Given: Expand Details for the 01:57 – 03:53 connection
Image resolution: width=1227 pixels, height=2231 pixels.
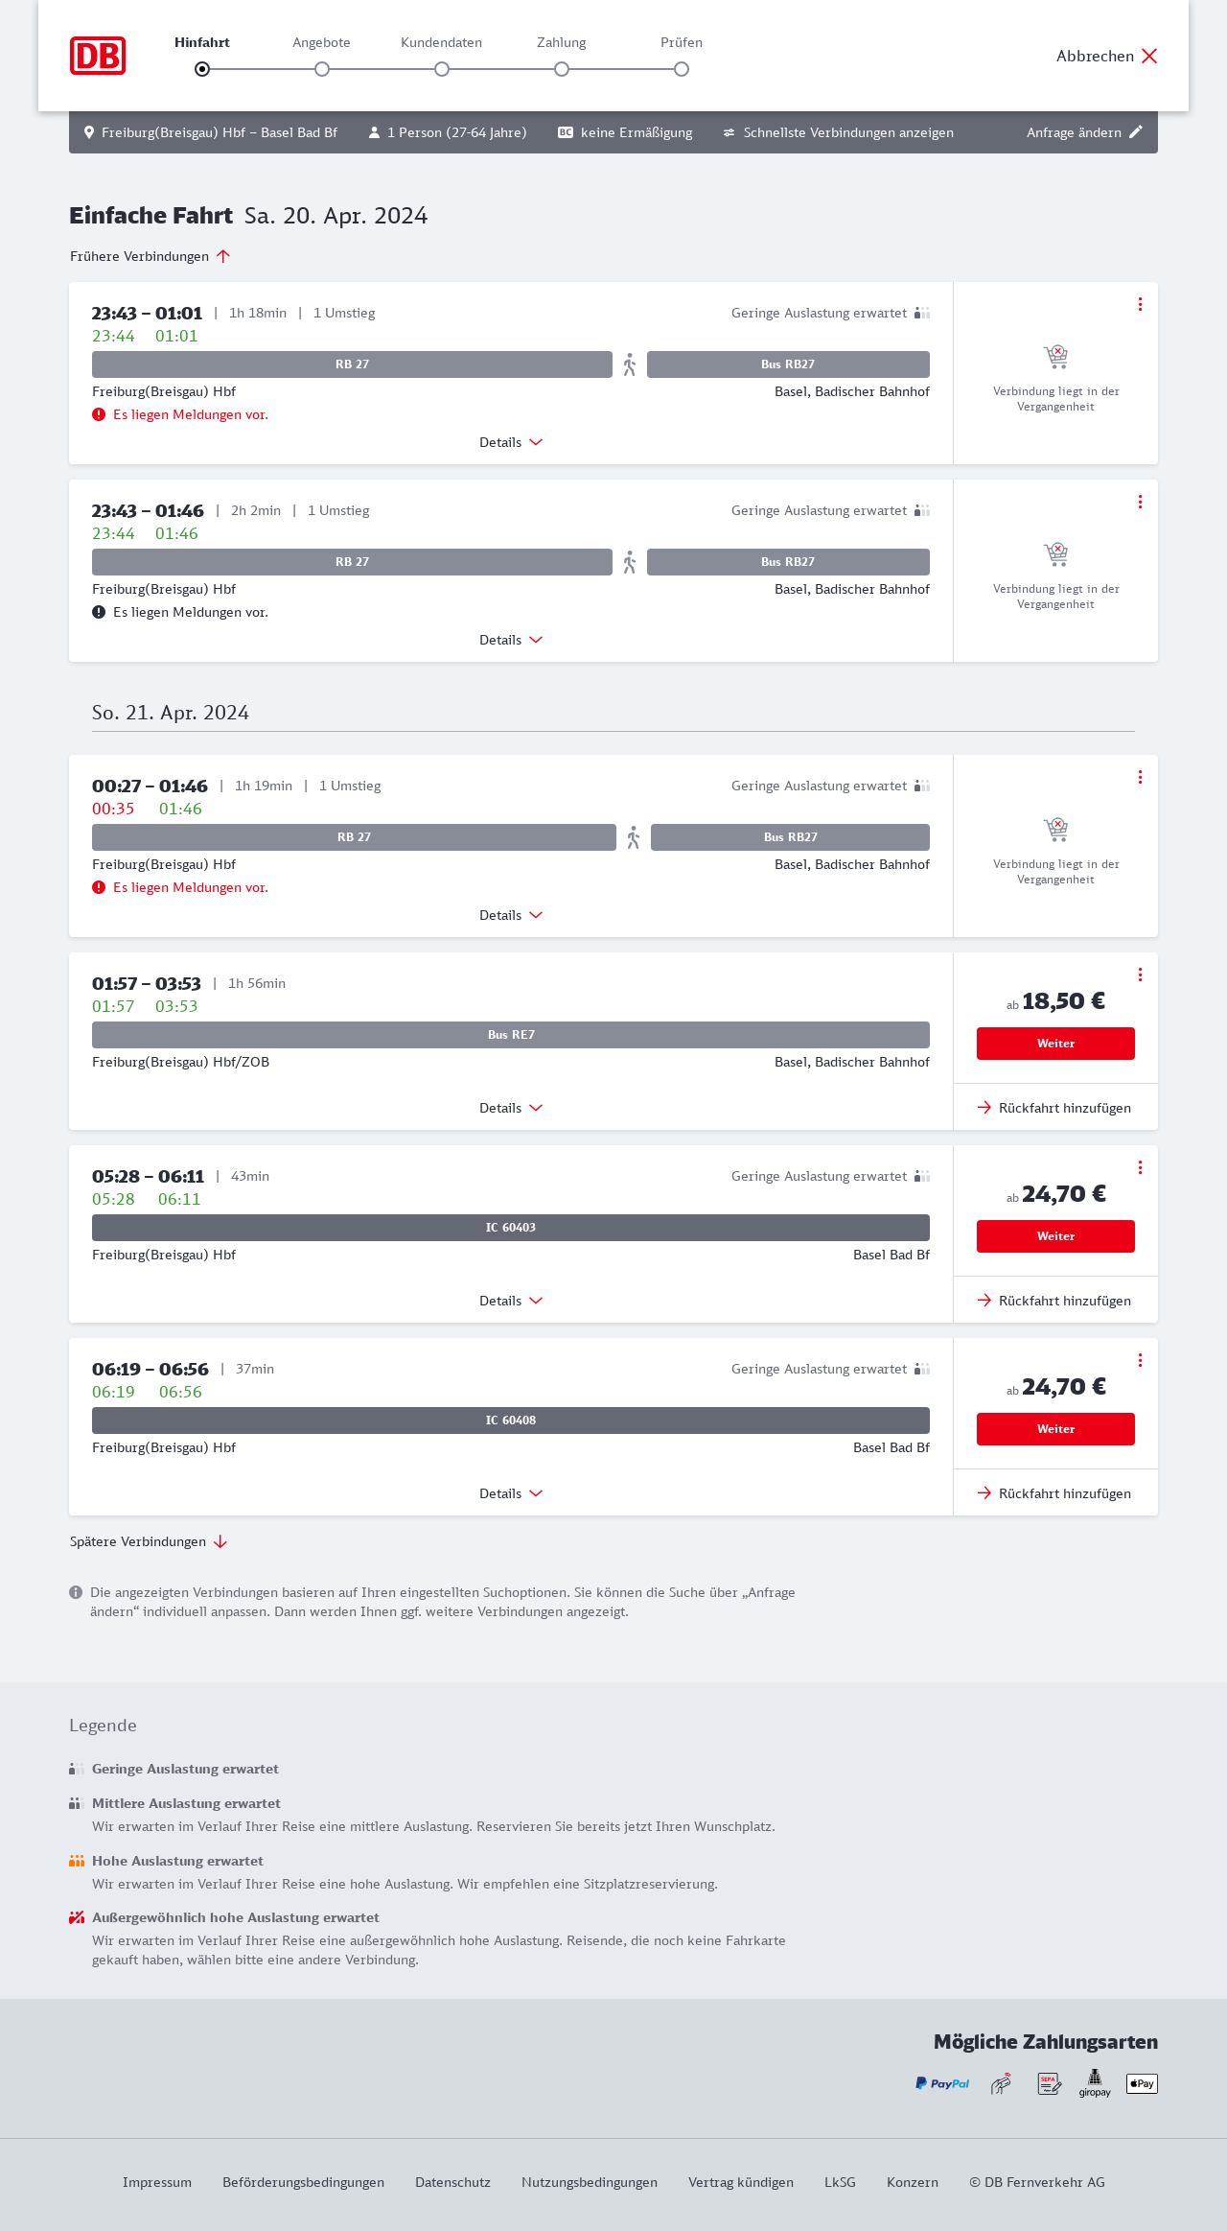Looking at the screenshot, I should pos(511,1108).
